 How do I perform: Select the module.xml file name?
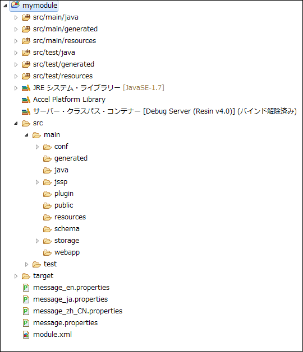(x=52, y=335)
